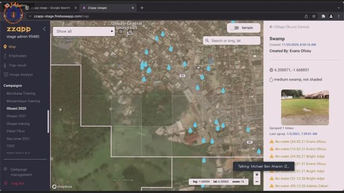
Task: Click the mapbox logo
Action: pos(62,187)
